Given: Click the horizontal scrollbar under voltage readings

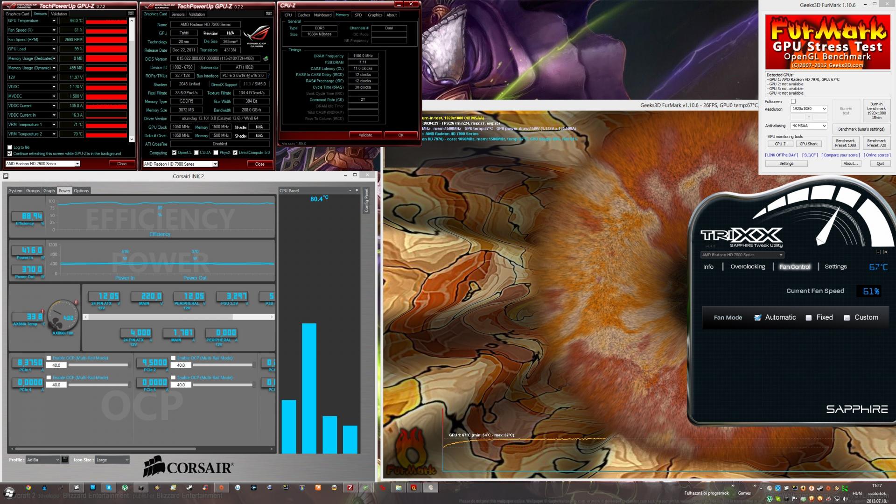Looking at the screenshot, I should coord(179,317).
